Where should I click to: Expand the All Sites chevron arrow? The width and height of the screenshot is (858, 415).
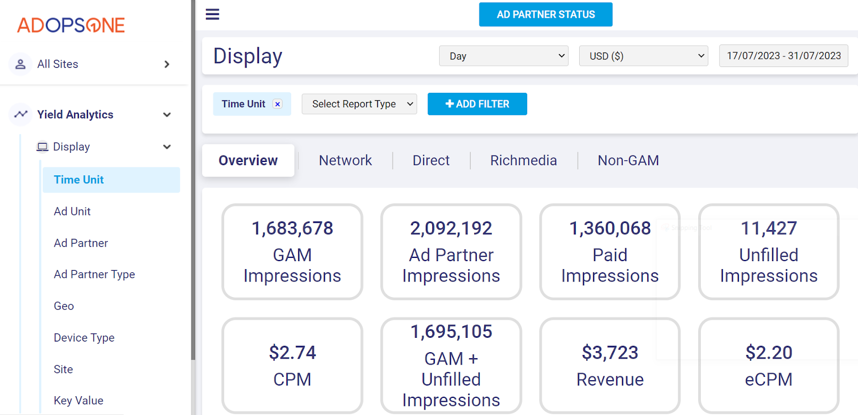point(167,64)
